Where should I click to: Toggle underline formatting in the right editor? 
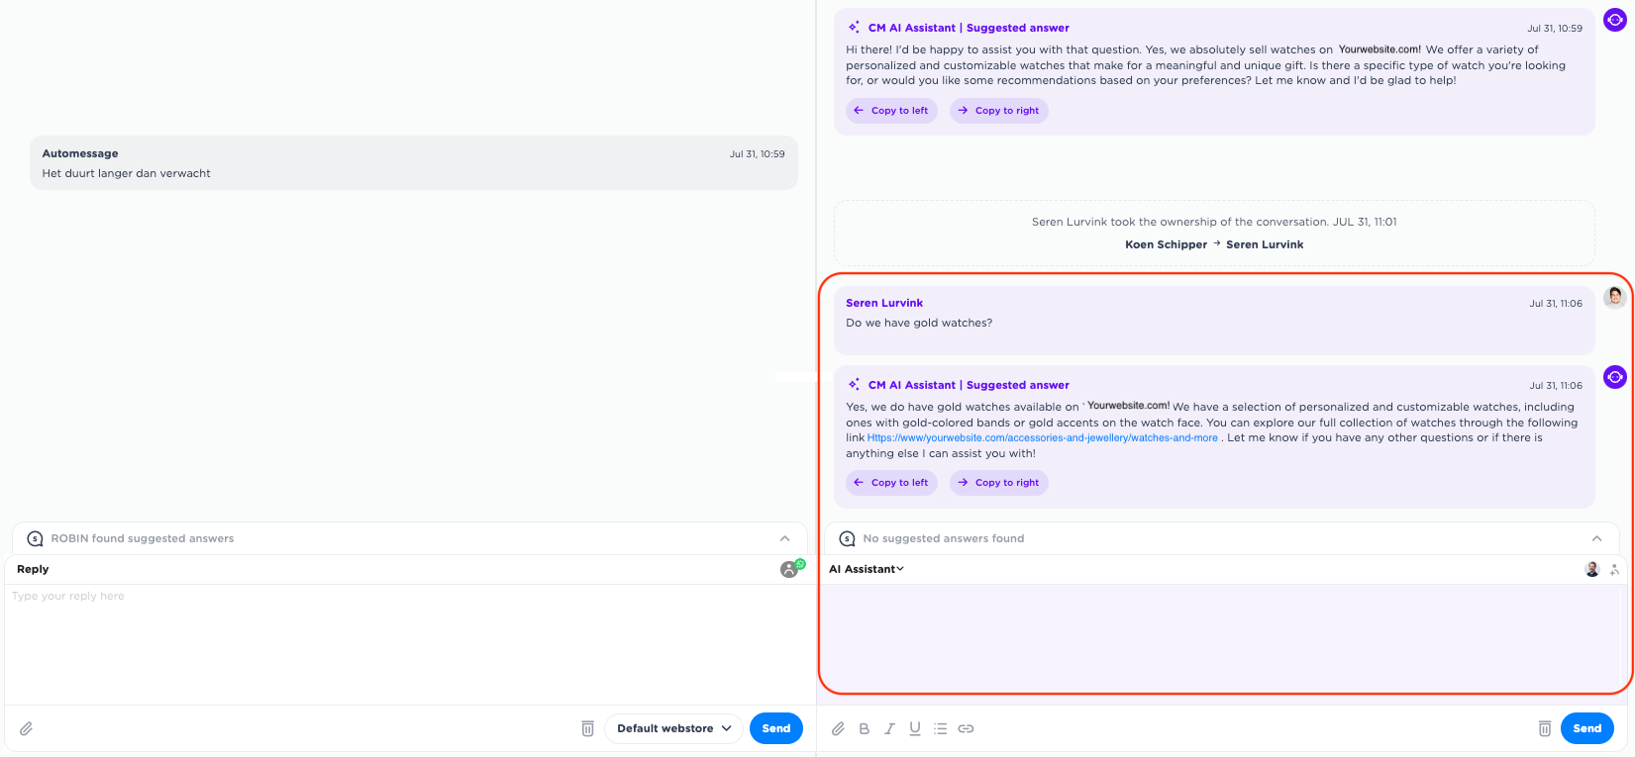click(915, 728)
